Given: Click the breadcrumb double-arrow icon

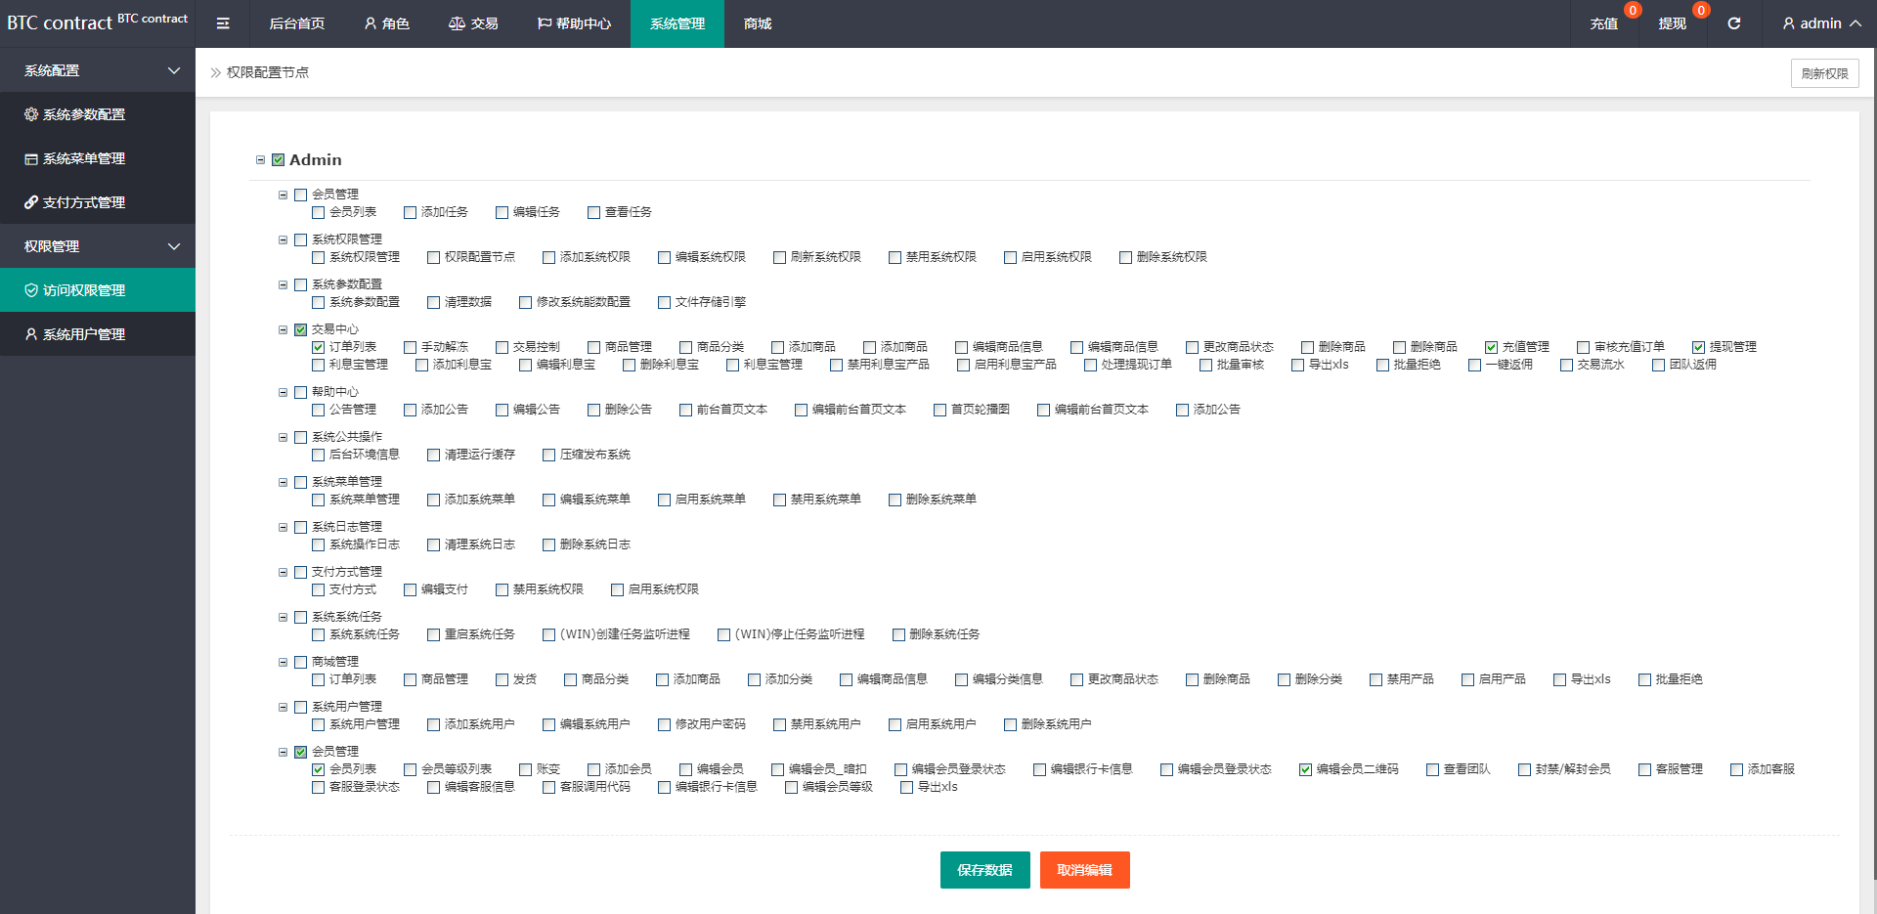Looking at the screenshot, I should click(216, 72).
